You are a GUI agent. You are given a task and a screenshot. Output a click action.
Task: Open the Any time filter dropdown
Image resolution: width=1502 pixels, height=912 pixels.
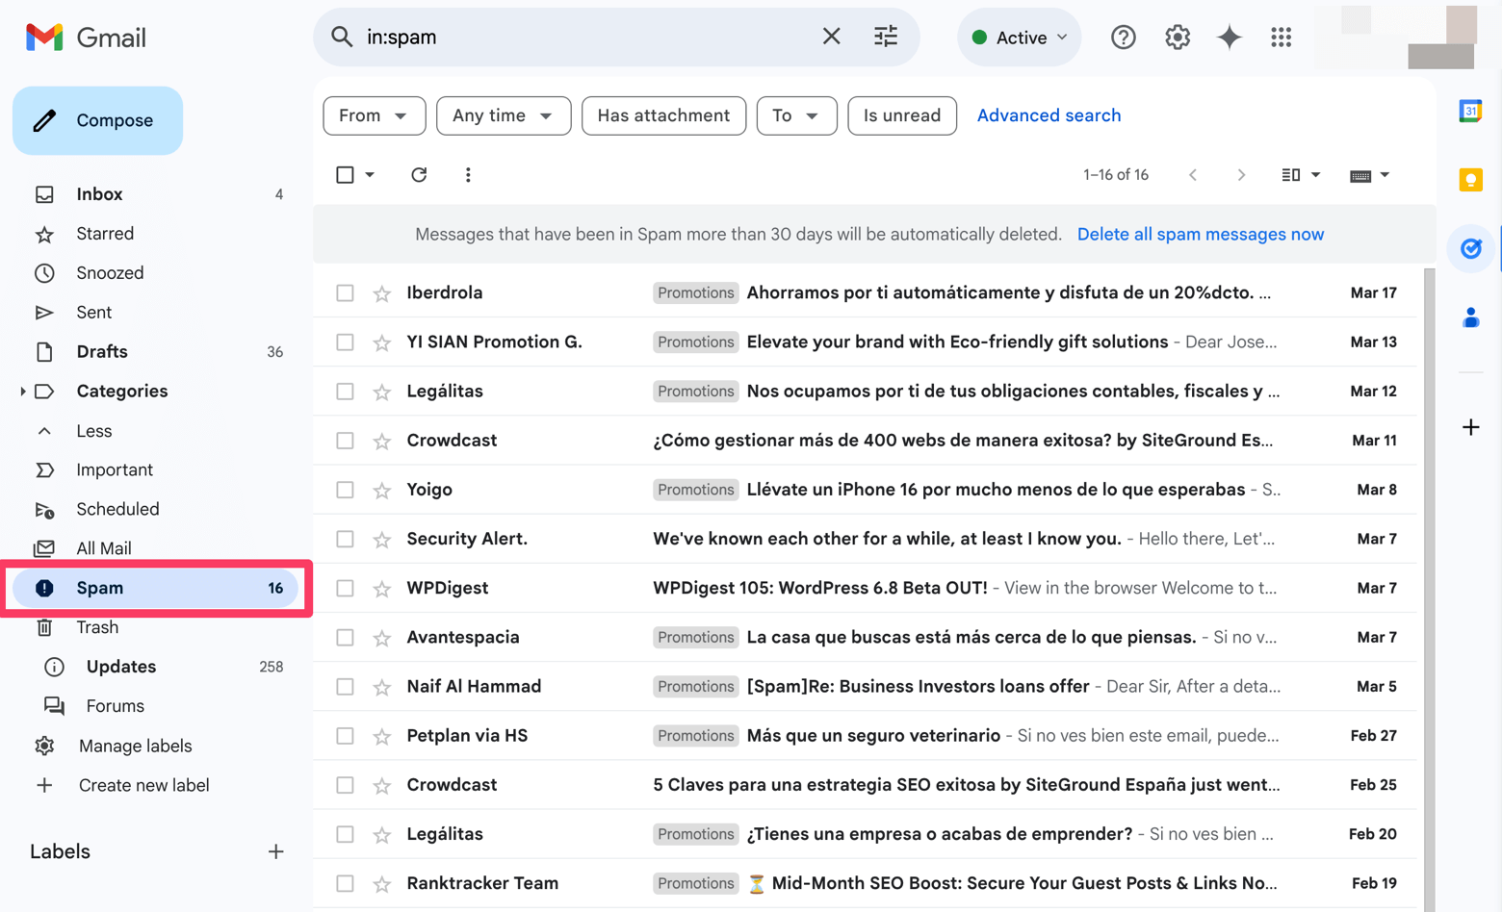click(503, 115)
